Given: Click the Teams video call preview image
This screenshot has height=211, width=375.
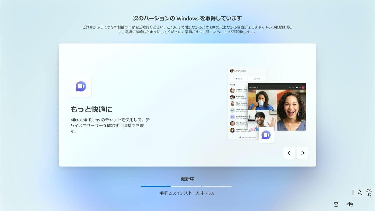Looking at the screenshot, I should 277,107.
